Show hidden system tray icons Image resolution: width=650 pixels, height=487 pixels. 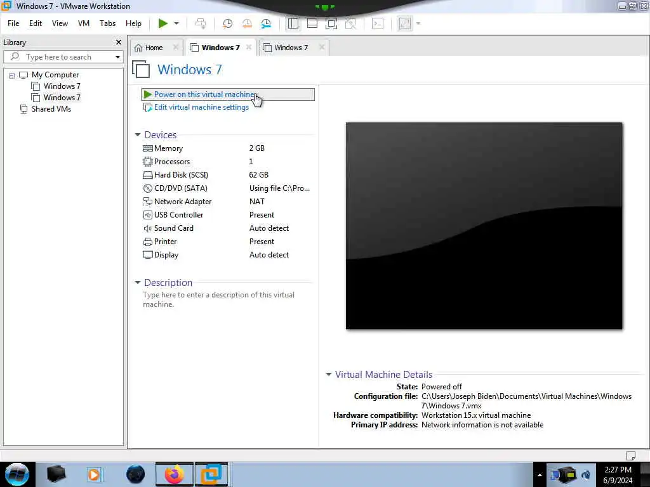point(540,475)
